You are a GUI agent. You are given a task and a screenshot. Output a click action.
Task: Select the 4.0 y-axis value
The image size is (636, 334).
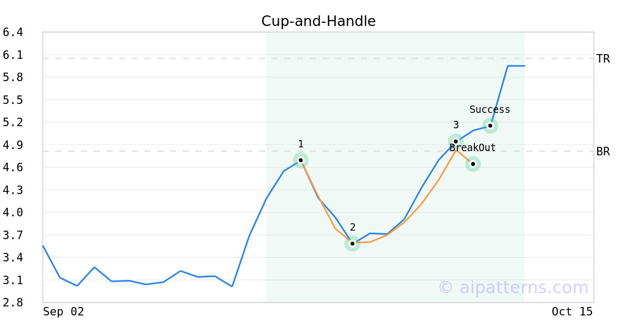[13, 213]
